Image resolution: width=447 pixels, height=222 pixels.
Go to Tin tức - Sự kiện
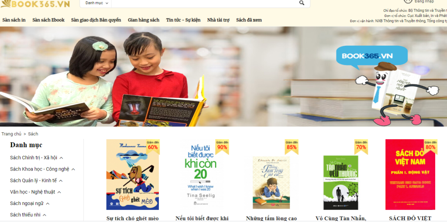[183, 20]
